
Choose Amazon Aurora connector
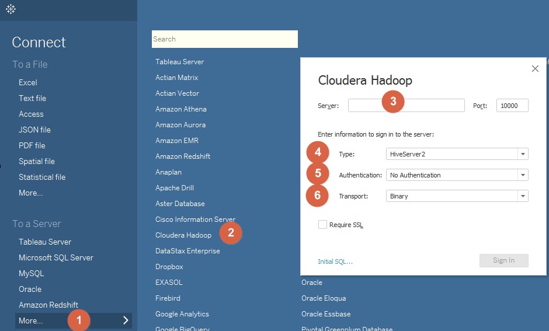point(180,124)
